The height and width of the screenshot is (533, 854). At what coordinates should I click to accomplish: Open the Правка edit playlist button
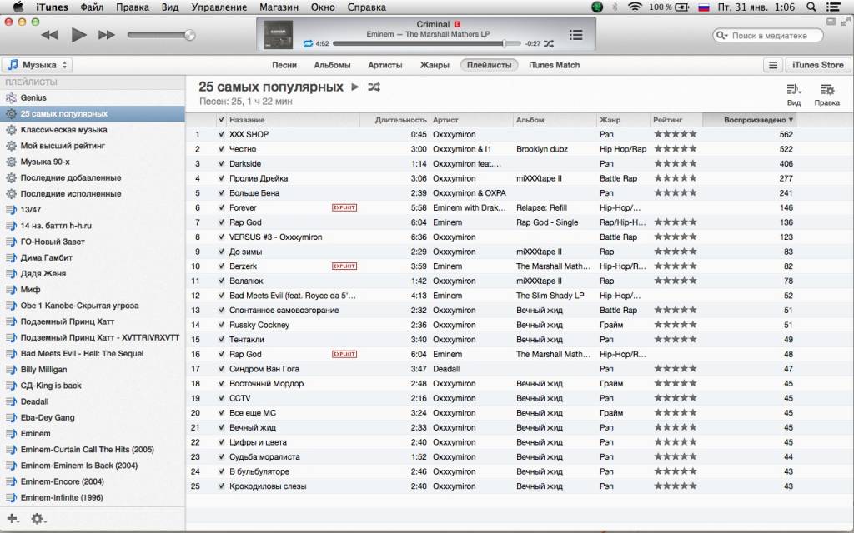click(x=826, y=94)
